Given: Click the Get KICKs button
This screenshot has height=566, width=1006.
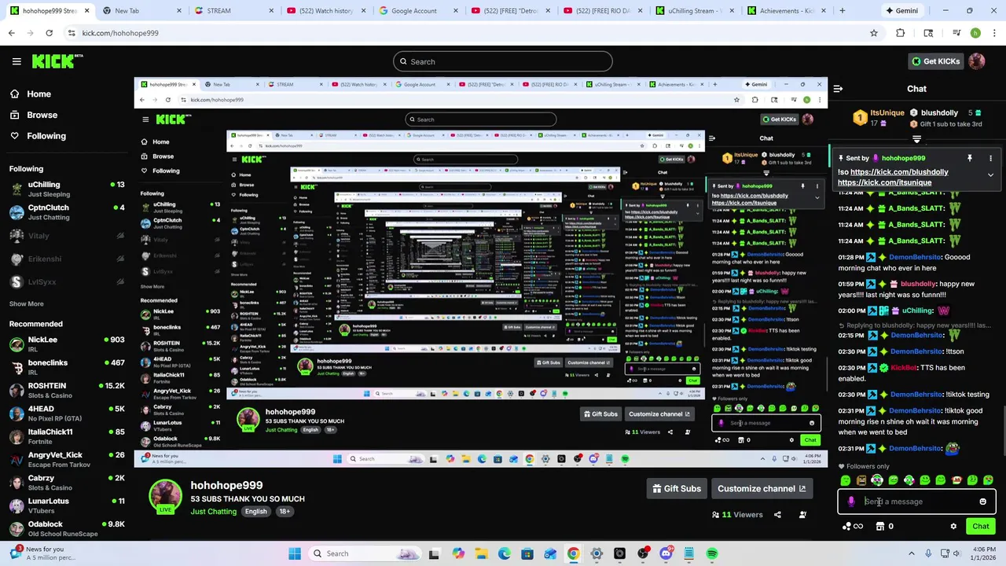Looking at the screenshot, I should tap(934, 61).
